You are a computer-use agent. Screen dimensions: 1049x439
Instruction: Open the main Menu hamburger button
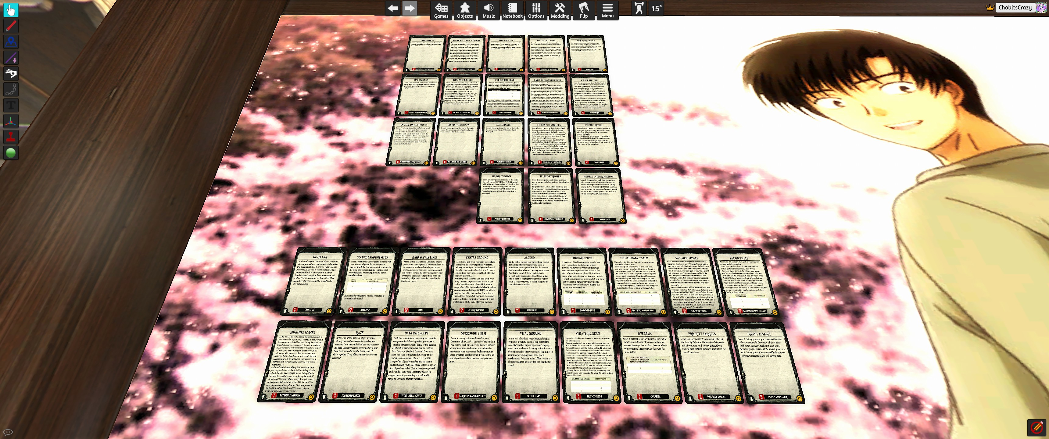607,10
